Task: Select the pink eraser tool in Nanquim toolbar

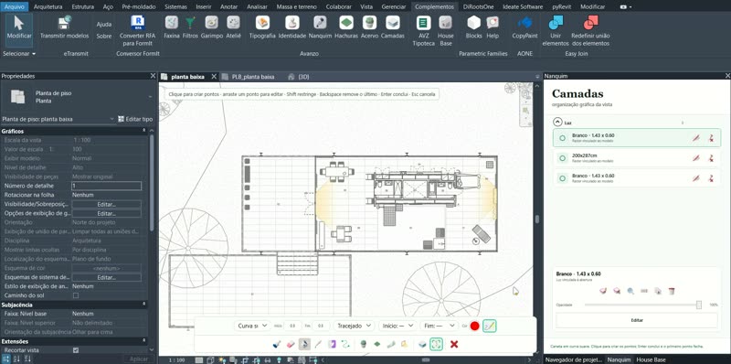Action: [291, 345]
